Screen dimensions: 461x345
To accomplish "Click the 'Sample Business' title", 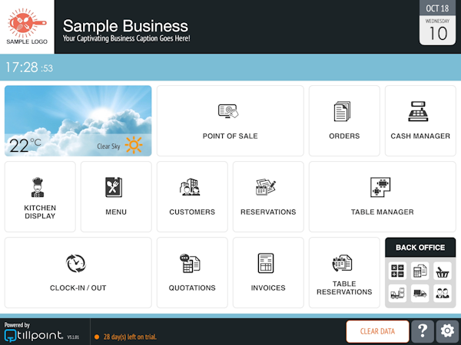I will coord(125,26).
